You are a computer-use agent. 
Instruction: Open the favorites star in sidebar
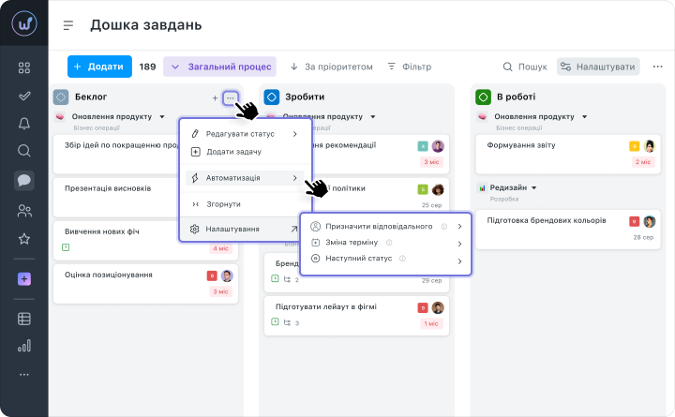point(24,239)
